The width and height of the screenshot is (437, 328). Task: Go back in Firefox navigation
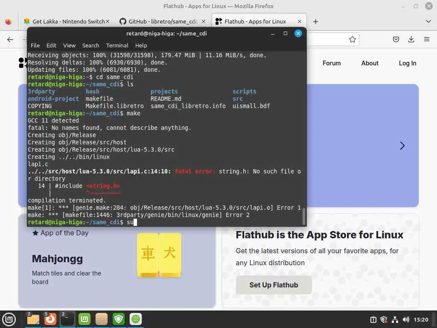tap(10, 40)
